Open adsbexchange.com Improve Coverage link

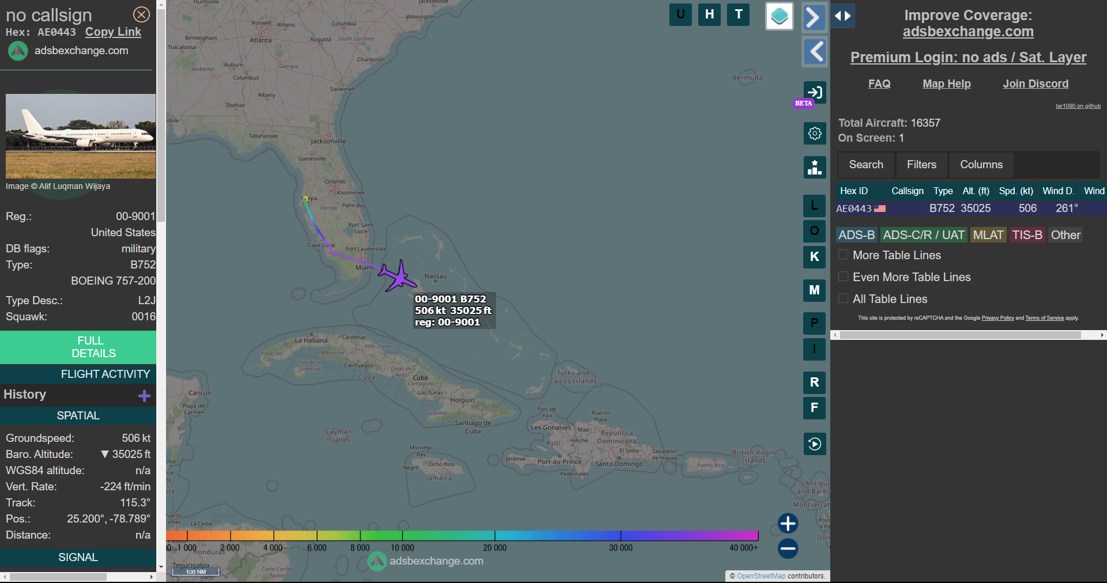coord(968,32)
